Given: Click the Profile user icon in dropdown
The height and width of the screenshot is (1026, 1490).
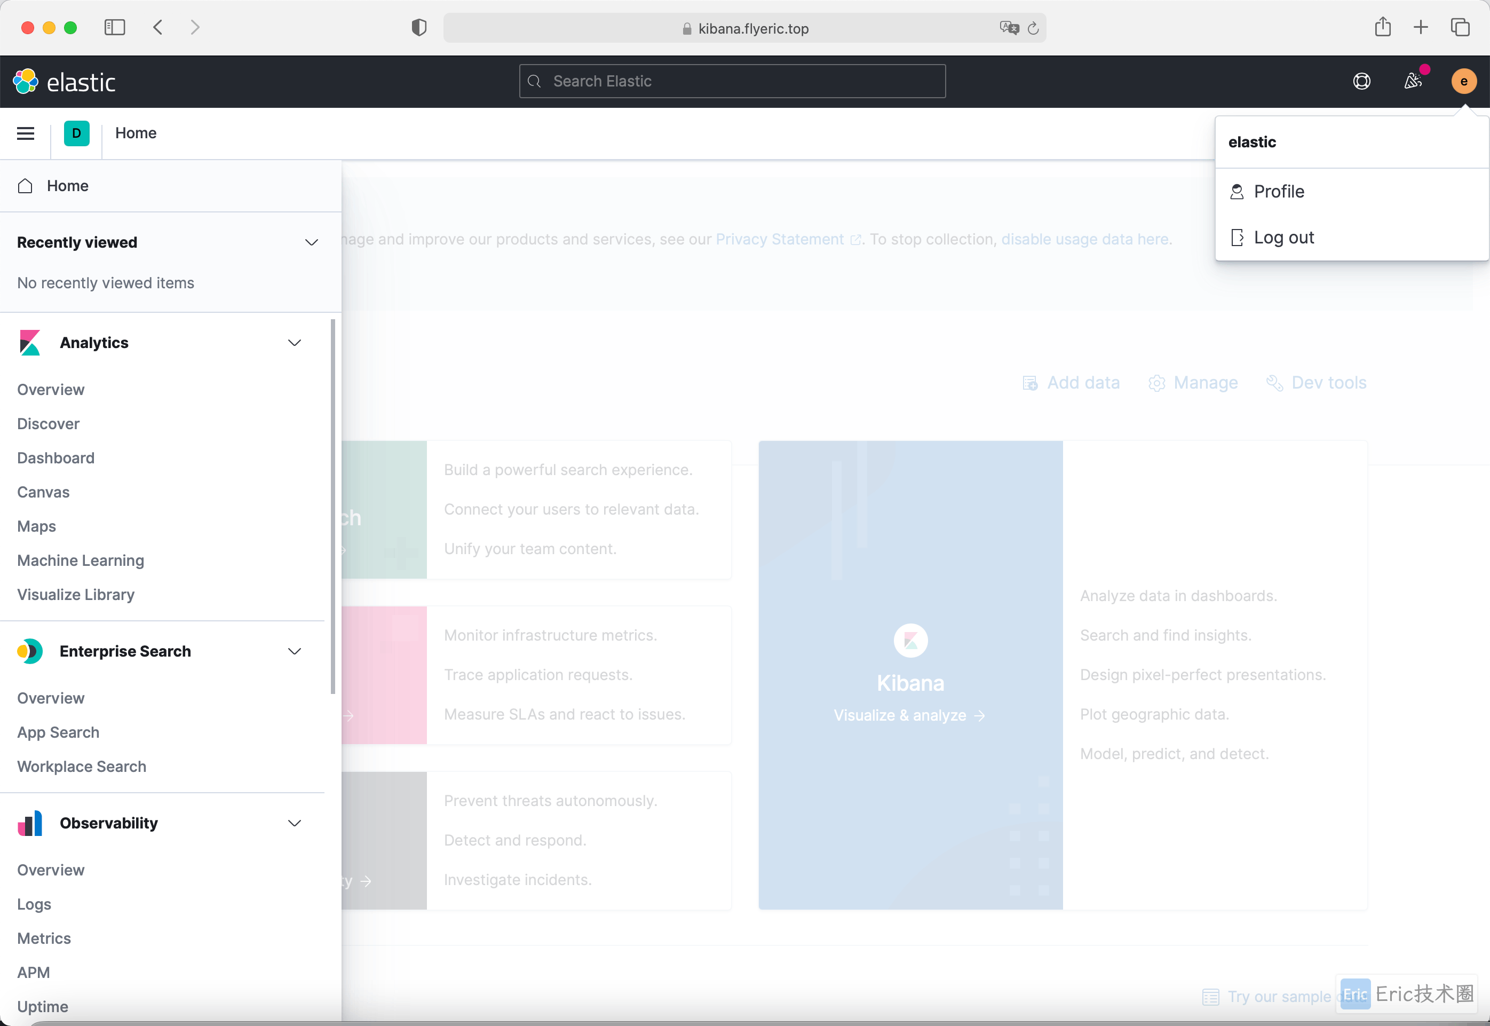Looking at the screenshot, I should [1236, 192].
